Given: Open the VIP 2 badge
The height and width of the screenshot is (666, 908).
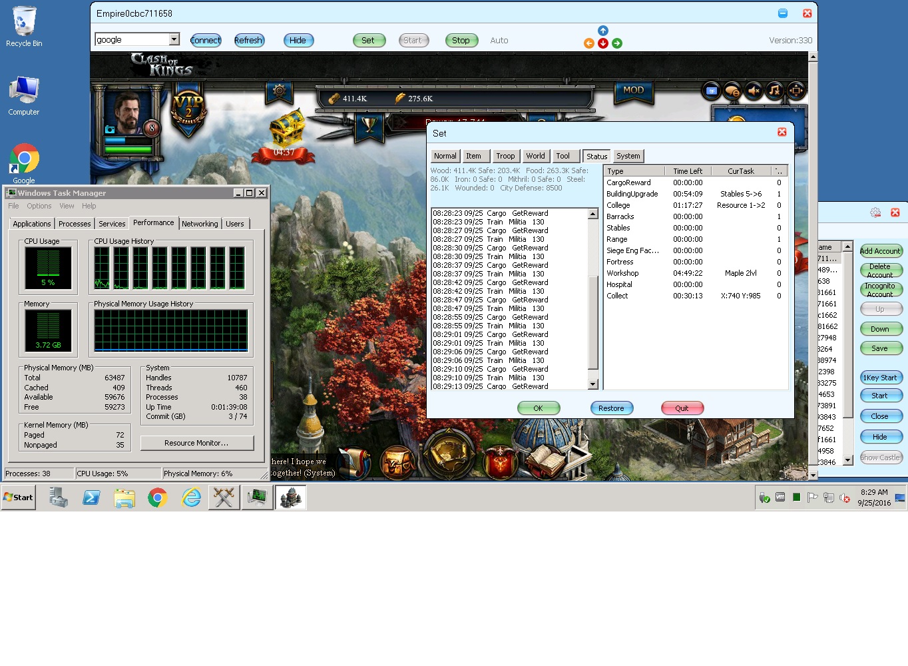Looking at the screenshot, I should pyautogui.click(x=188, y=109).
